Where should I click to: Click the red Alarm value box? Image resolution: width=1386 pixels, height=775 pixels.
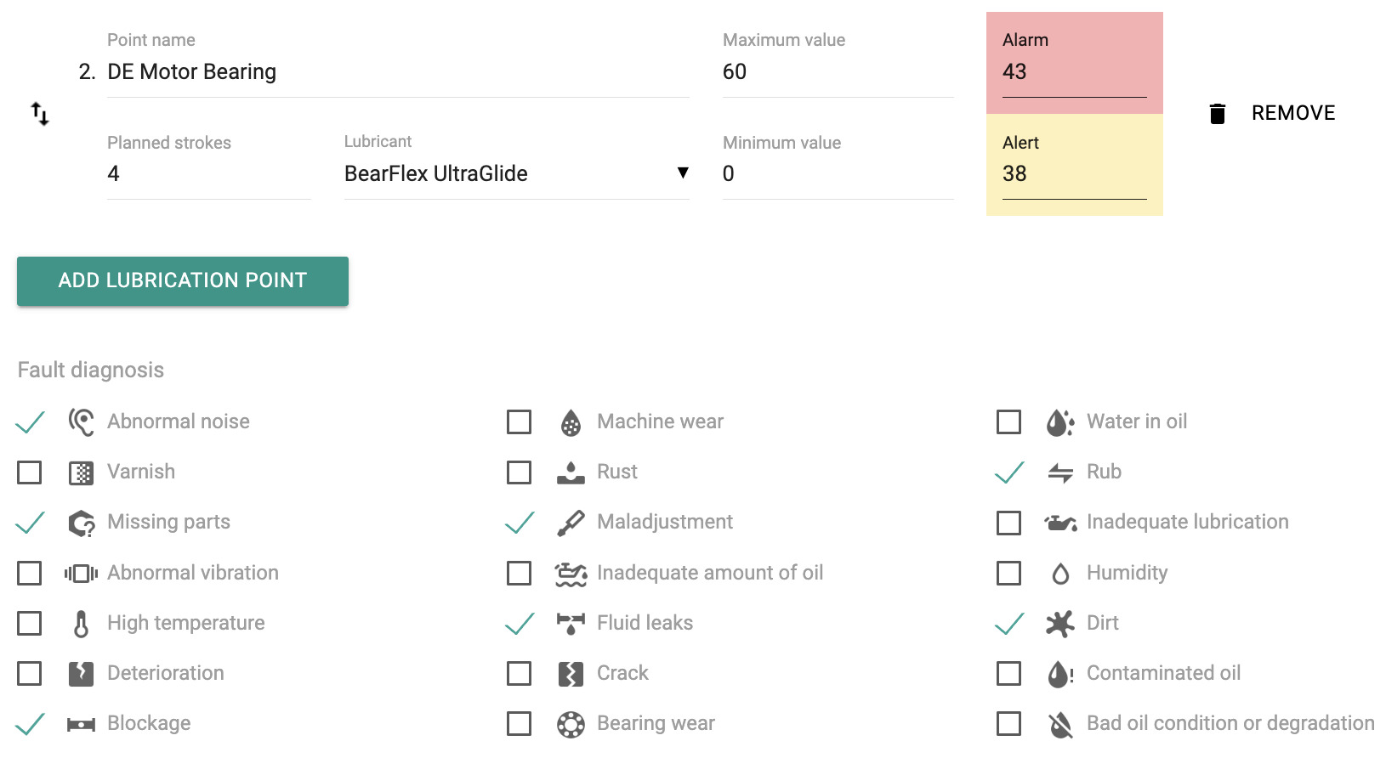pos(1075,63)
